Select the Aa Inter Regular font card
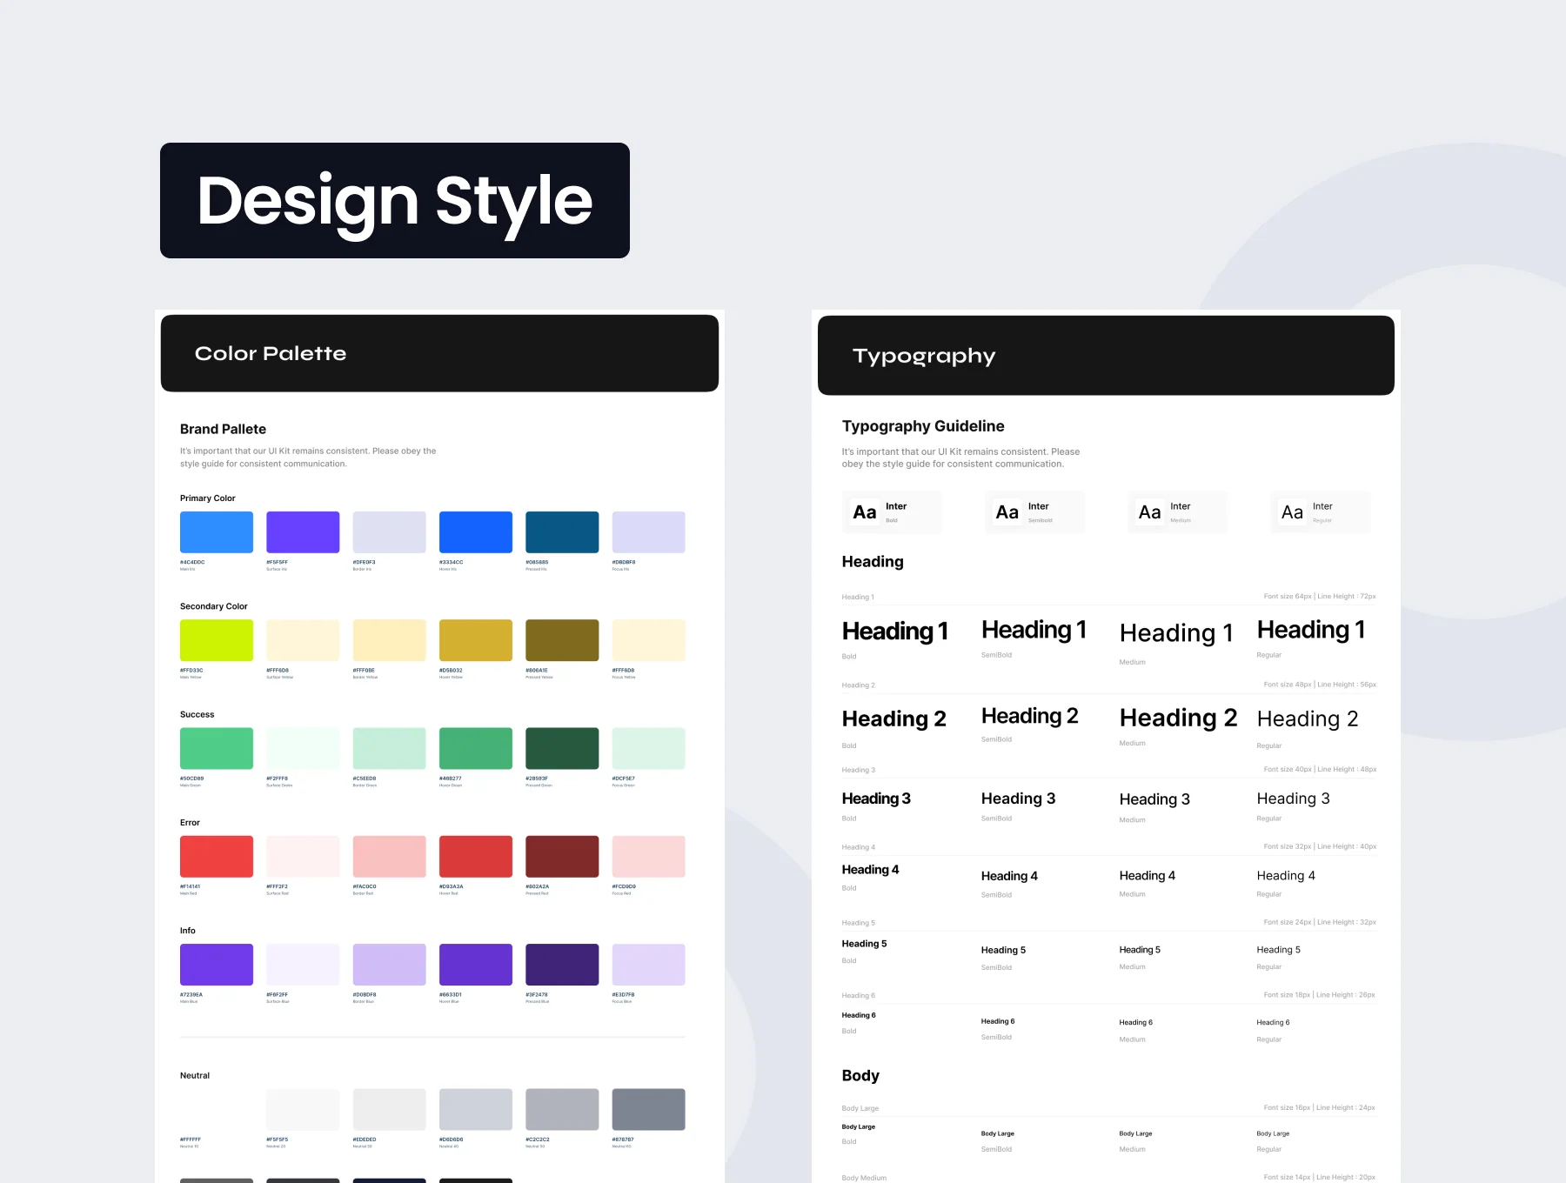The image size is (1566, 1183). 1321,512
